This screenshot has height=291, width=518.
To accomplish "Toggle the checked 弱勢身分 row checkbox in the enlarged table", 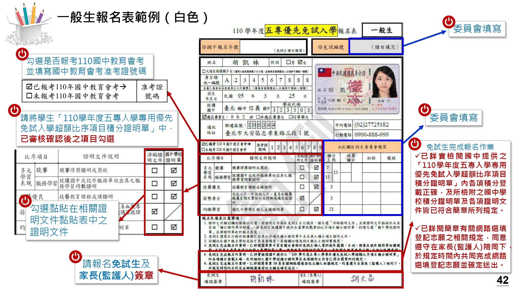I will [154, 211].
